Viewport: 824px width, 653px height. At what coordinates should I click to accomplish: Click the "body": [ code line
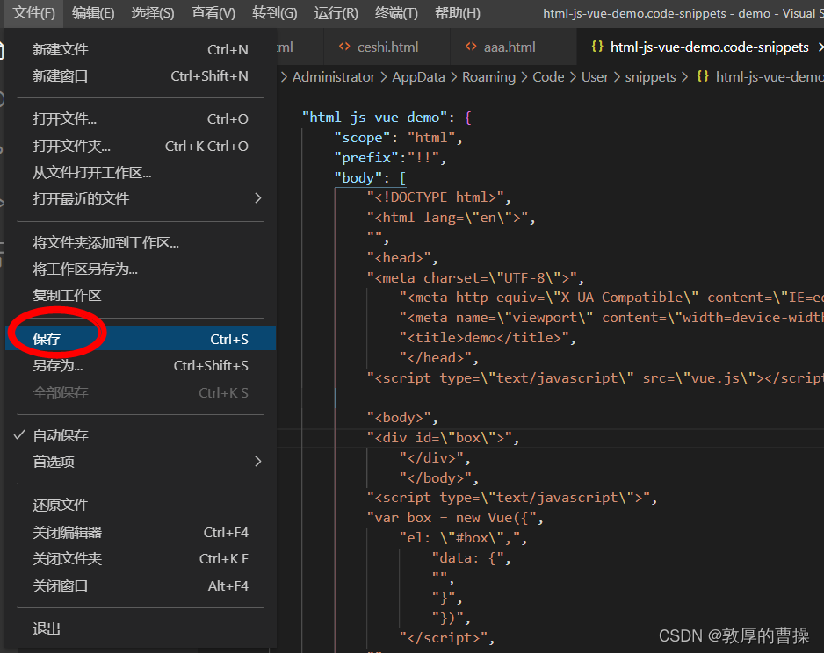point(370,178)
